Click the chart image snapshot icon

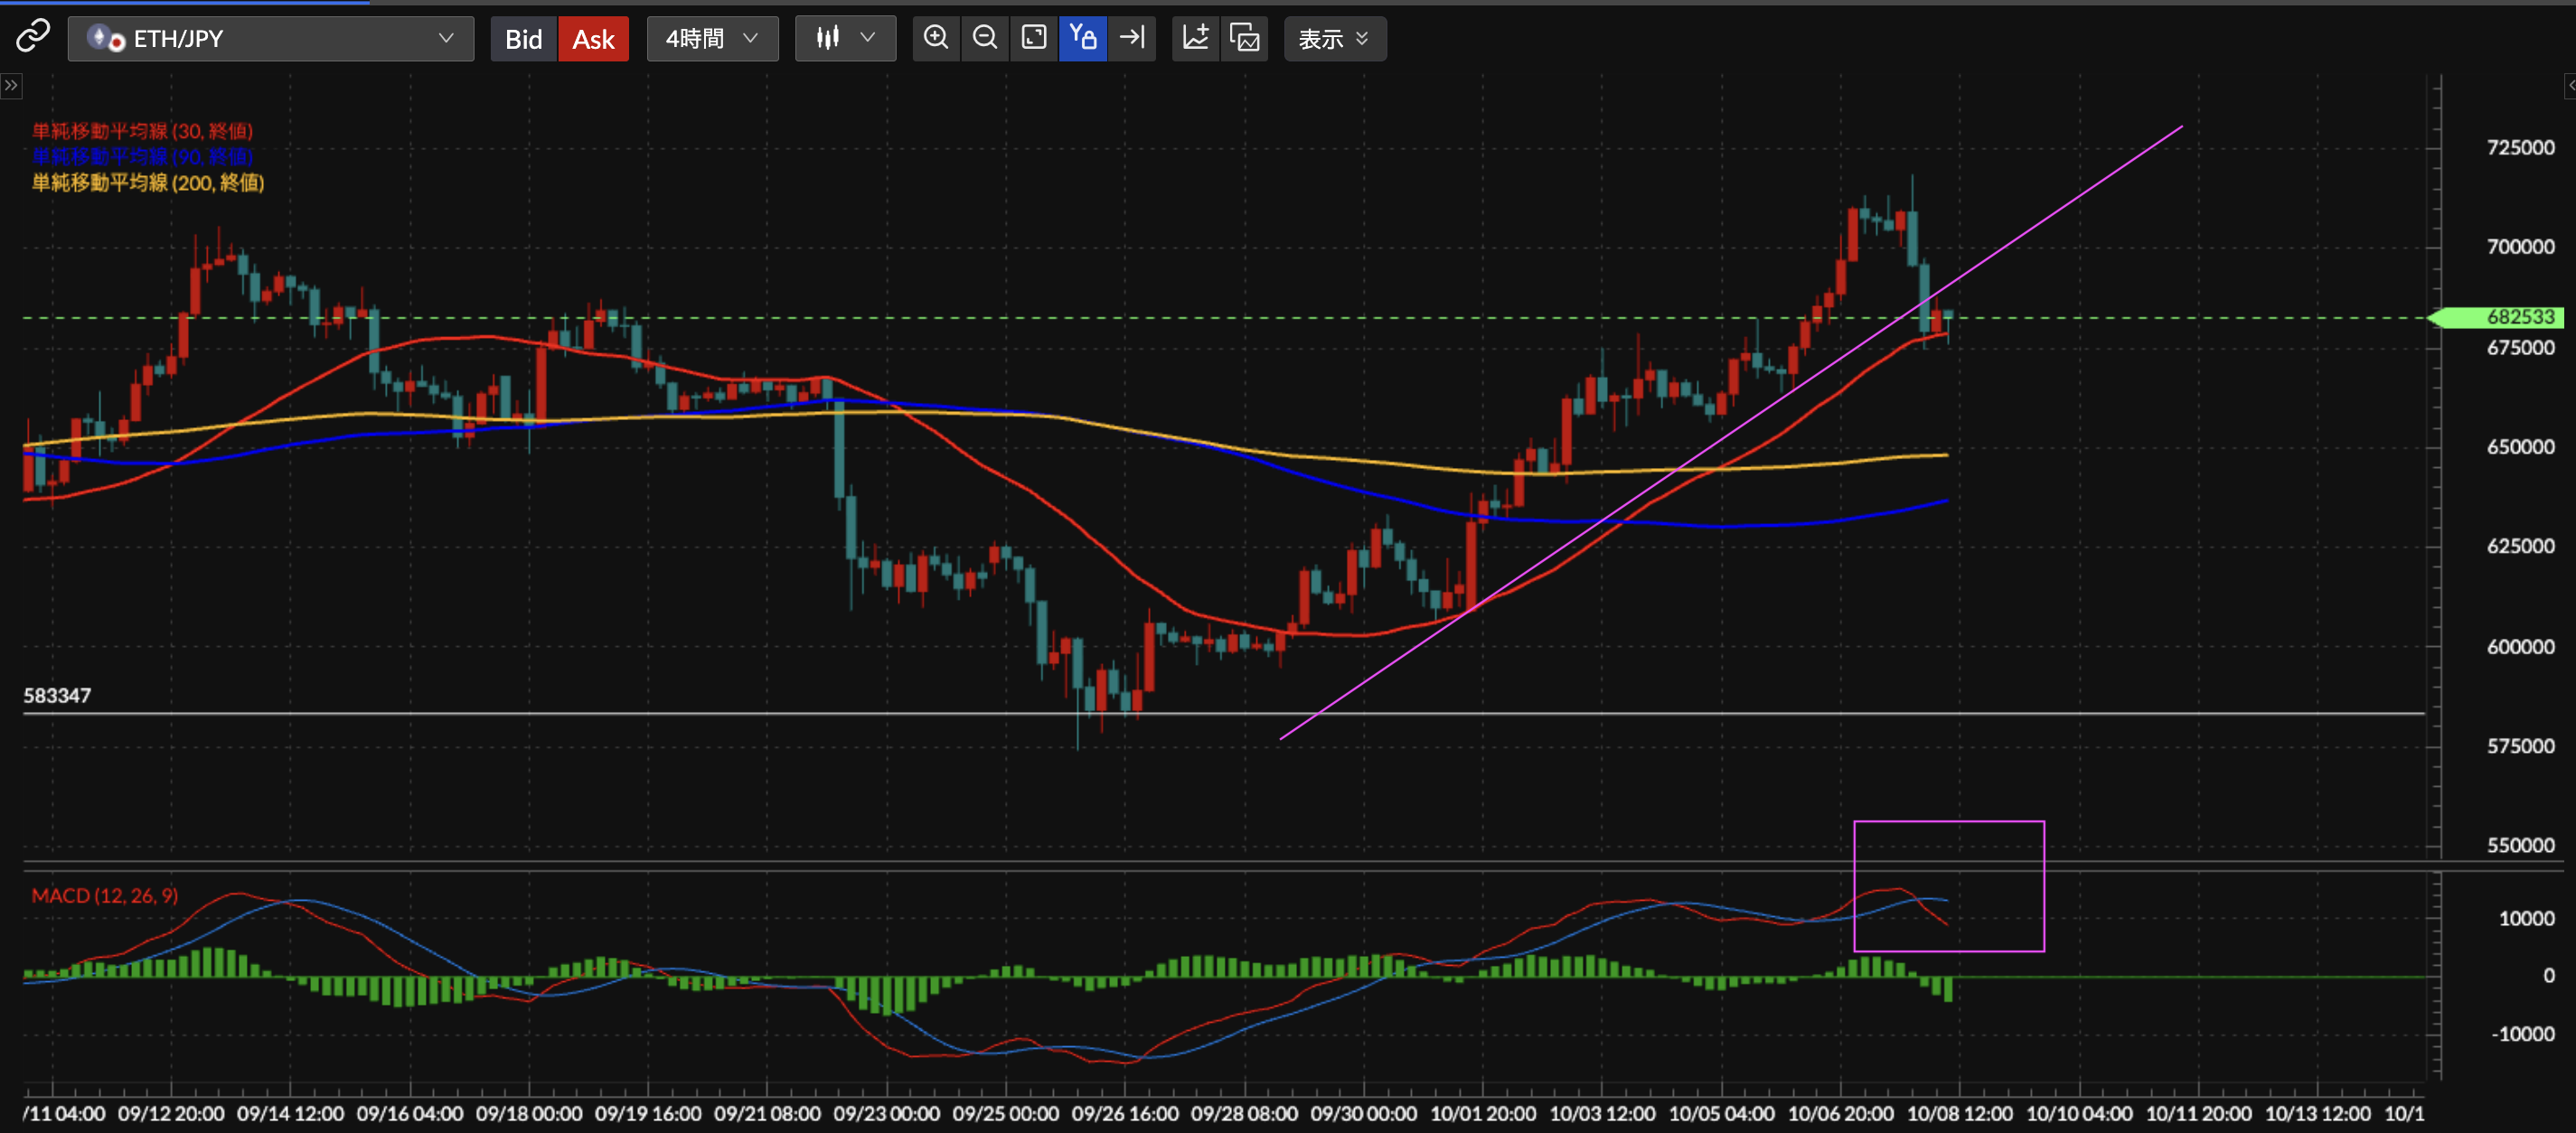click(1245, 38)
